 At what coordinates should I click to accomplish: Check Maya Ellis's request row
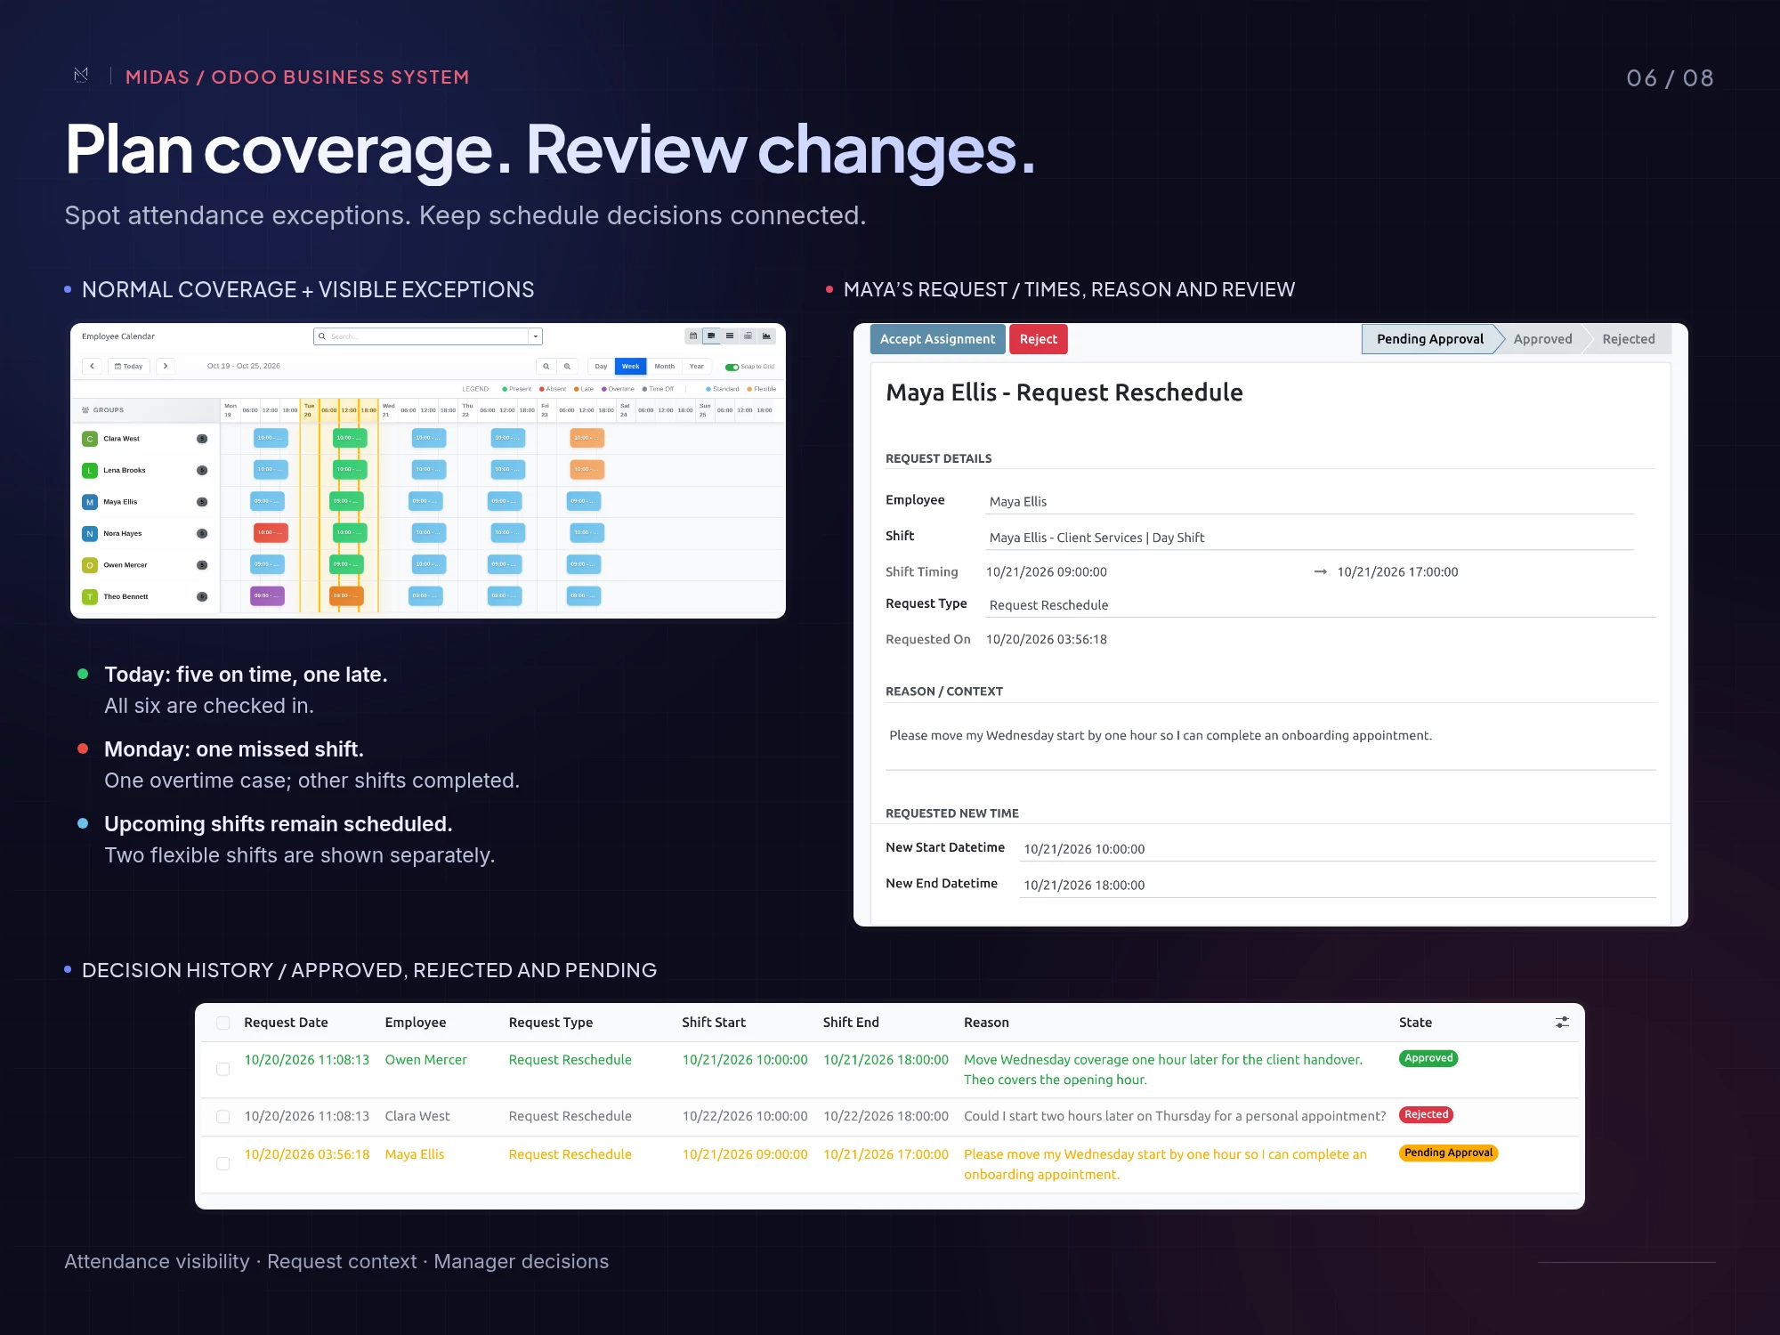click(223, 1163)
